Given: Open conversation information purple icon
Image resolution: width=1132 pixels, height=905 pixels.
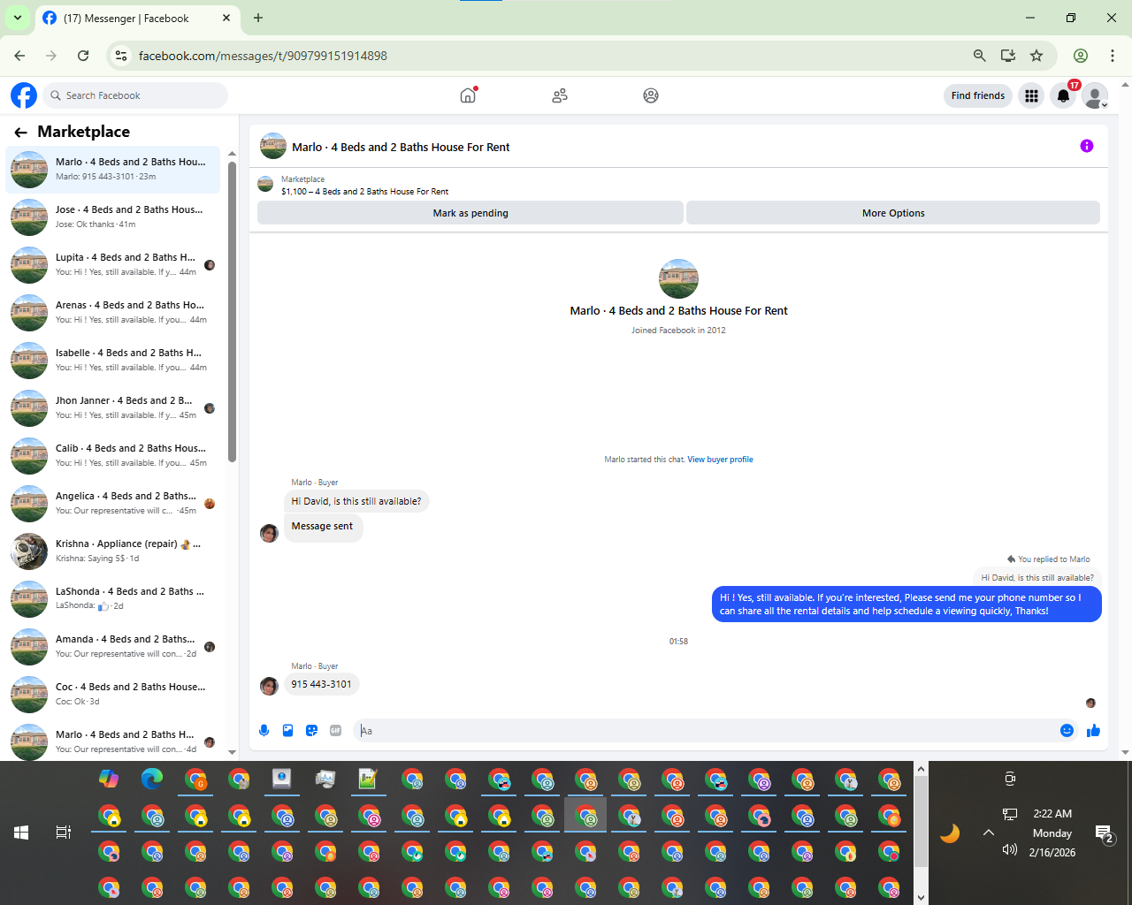Looking at the screenshot, I should point(1087,146).
